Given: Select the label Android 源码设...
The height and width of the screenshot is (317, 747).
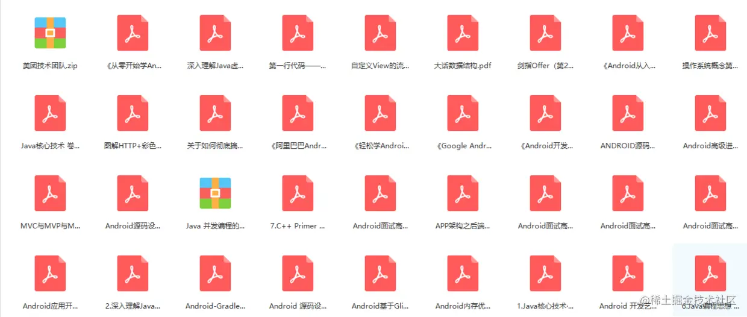Looking at the screenshot, I should (x=298, y=306).
